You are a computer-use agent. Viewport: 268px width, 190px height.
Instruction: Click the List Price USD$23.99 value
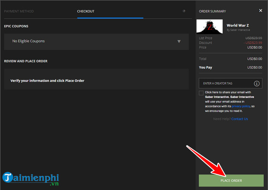tap(254, 38)
